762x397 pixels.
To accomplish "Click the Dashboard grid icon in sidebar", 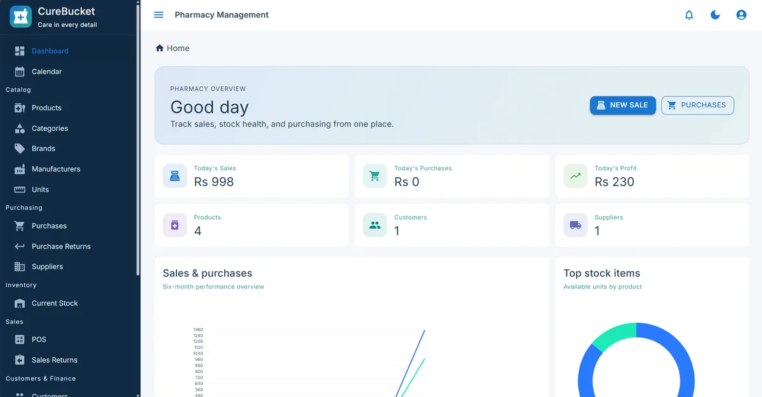I will 20,51.
